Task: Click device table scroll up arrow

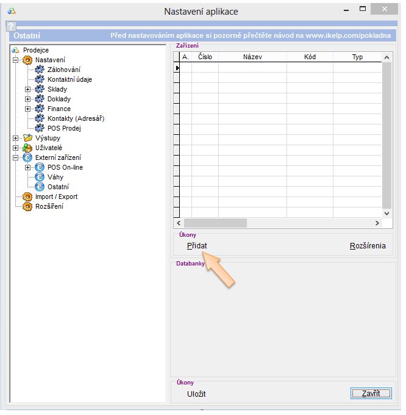Action: click(x=386, y=57)
